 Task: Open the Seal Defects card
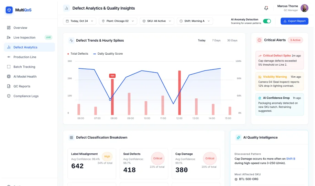point(144,164)
